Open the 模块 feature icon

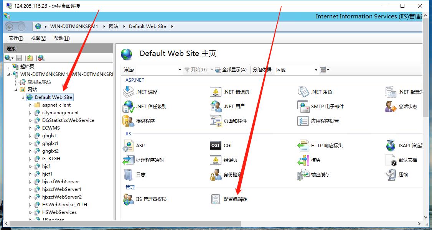(303, 160)
